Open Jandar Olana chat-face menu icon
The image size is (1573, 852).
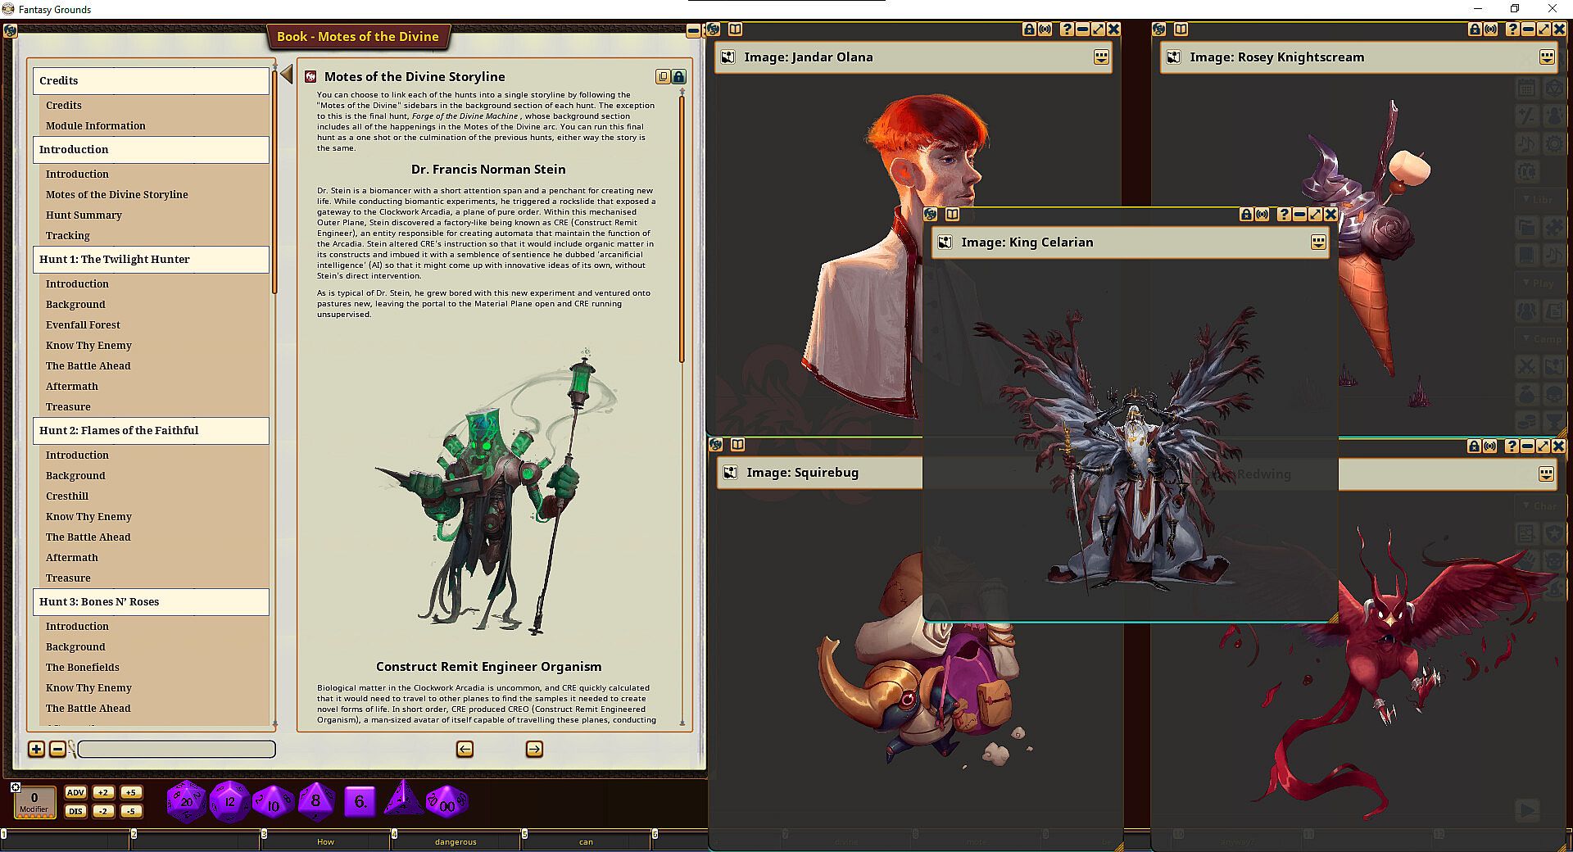1101,57
